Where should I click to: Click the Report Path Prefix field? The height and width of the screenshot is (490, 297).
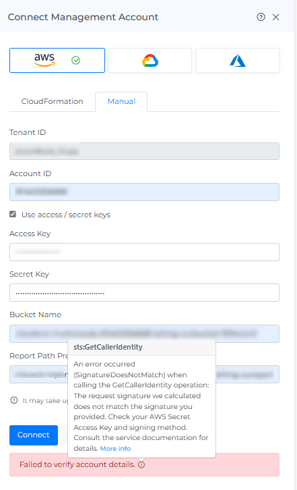(144, 375)
